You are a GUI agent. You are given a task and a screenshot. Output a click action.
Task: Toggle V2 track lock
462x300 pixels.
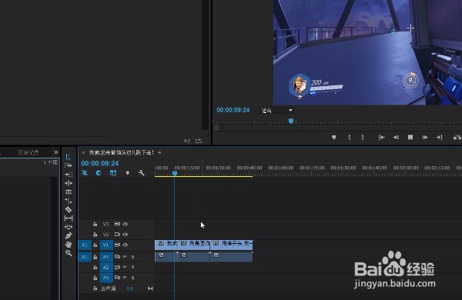click(x=95, y=235)
